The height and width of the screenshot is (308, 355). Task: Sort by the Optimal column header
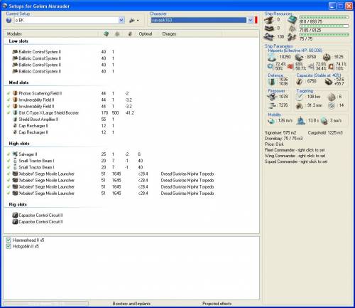coord(146,34)
